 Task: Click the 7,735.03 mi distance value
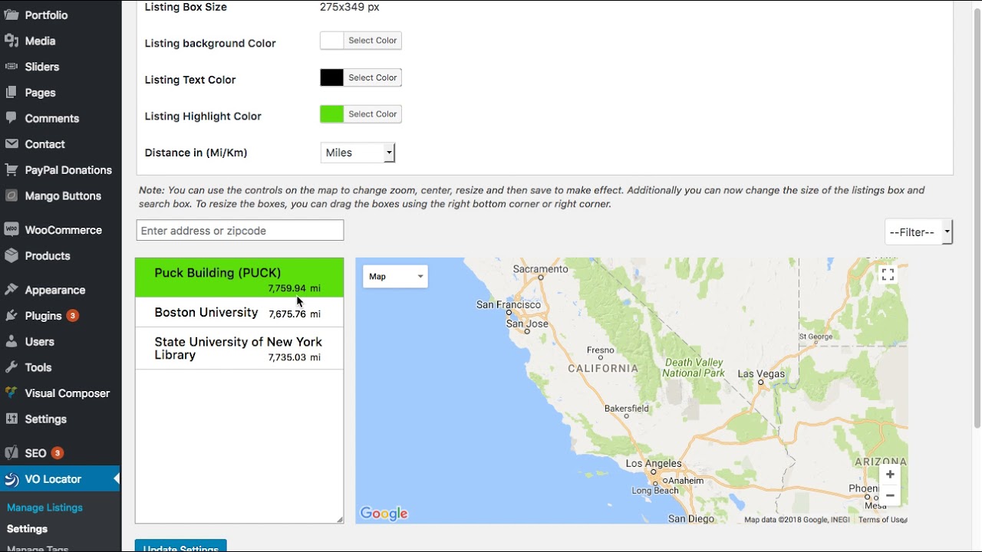295,357
